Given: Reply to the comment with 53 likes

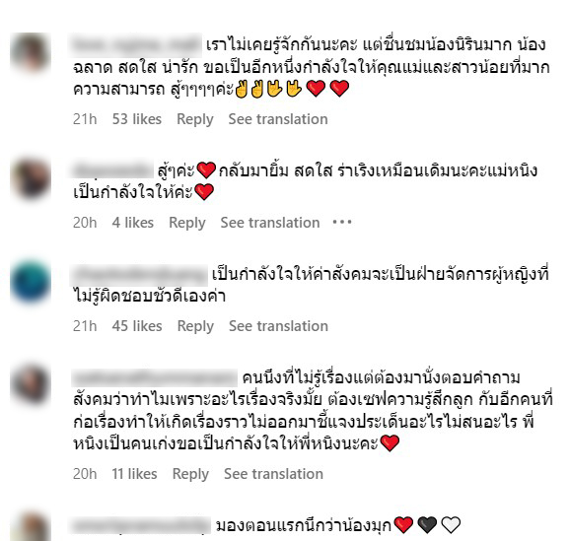Looking at the screenshot, I should [x=195, y=119].
